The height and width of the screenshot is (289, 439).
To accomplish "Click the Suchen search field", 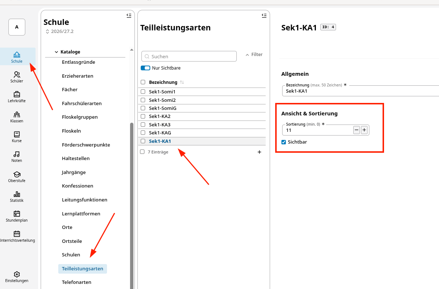I will click(189, 56).
